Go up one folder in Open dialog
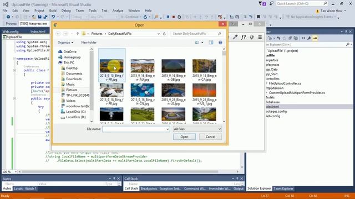Screen dimensions: 355x199 coord(78,34)
